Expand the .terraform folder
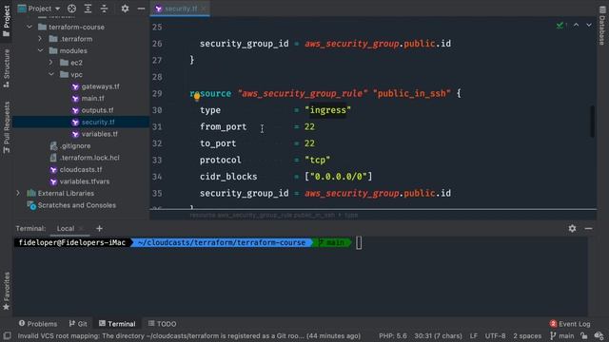This screenshot has height=342, width=609. point(40,39)
